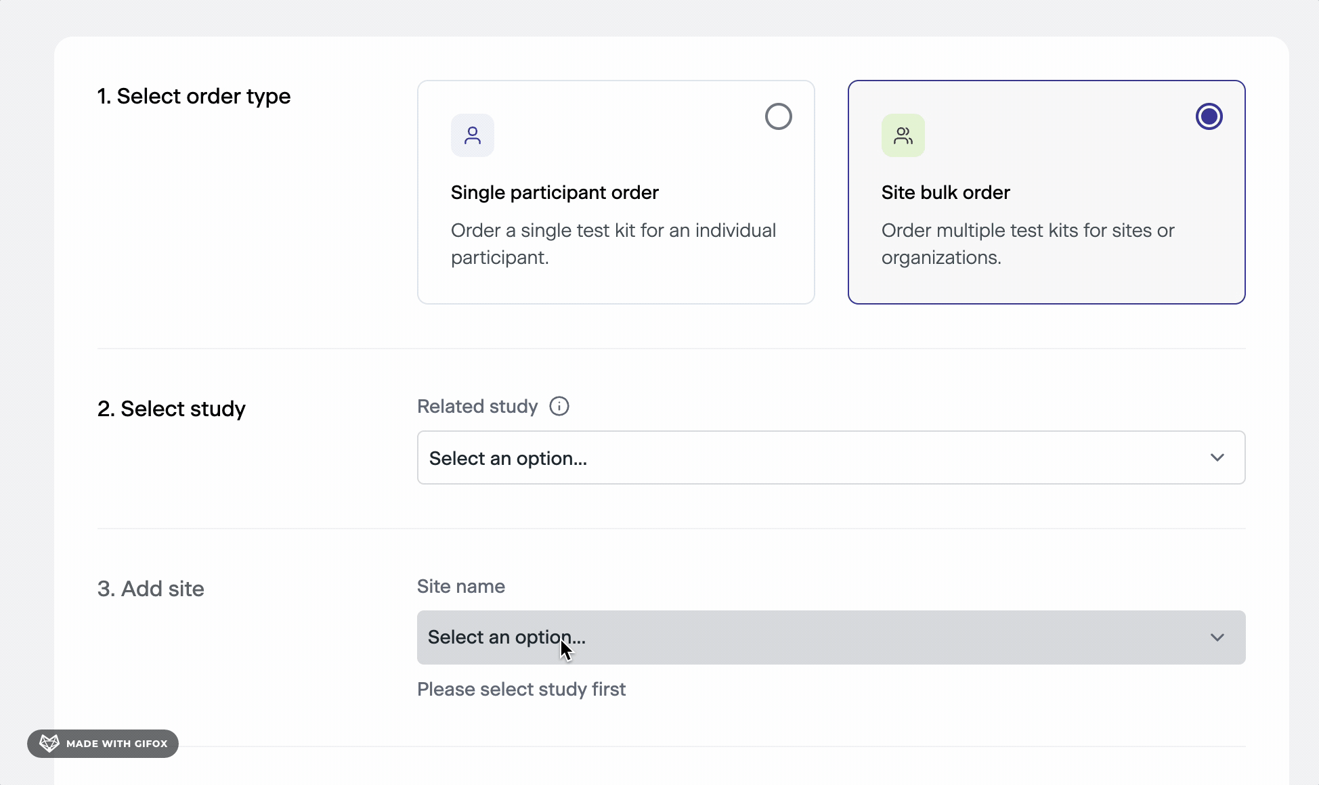This screenshot has height=785, width=1319.
Task: Click the single person icon
Action: click(x=473, y=135)
